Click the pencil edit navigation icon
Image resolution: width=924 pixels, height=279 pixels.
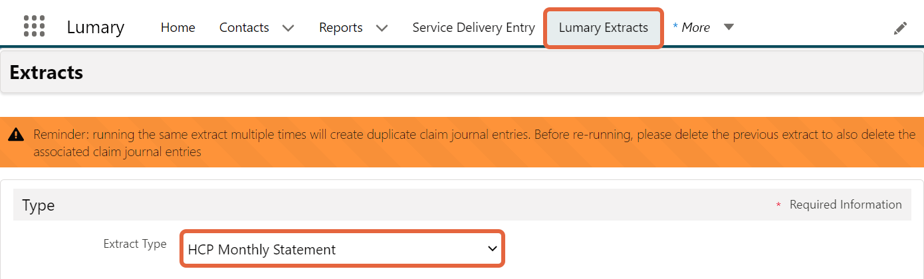pyautogui.click(x=900, y=28)
